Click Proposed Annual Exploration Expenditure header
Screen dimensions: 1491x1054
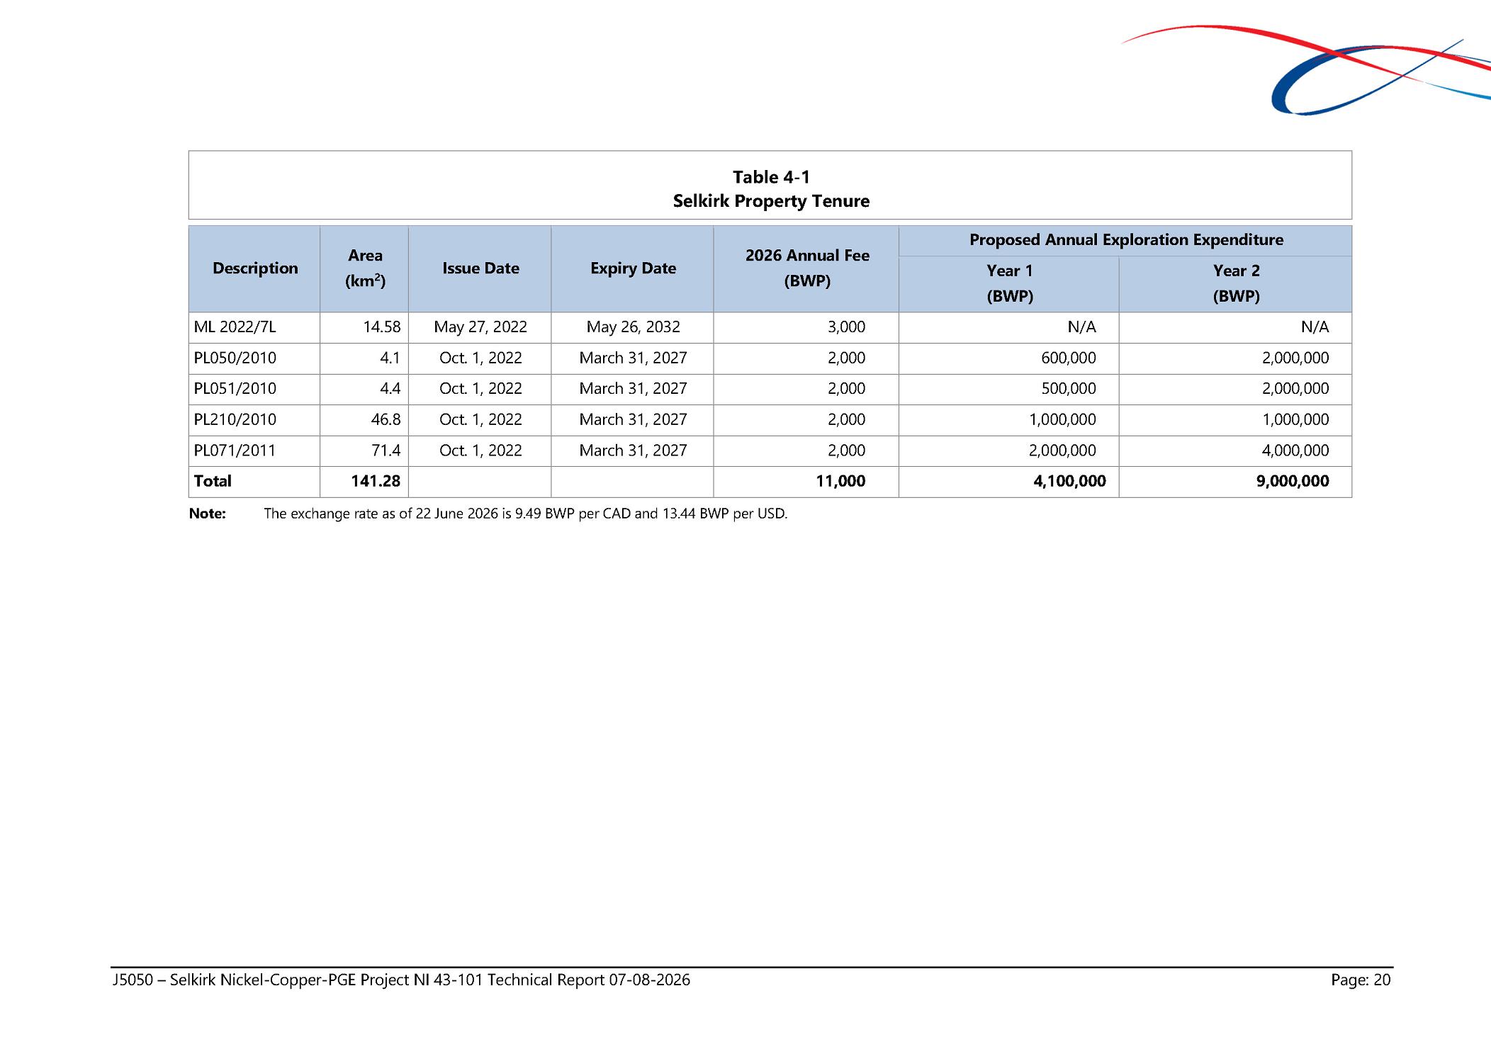[1125, 241]
